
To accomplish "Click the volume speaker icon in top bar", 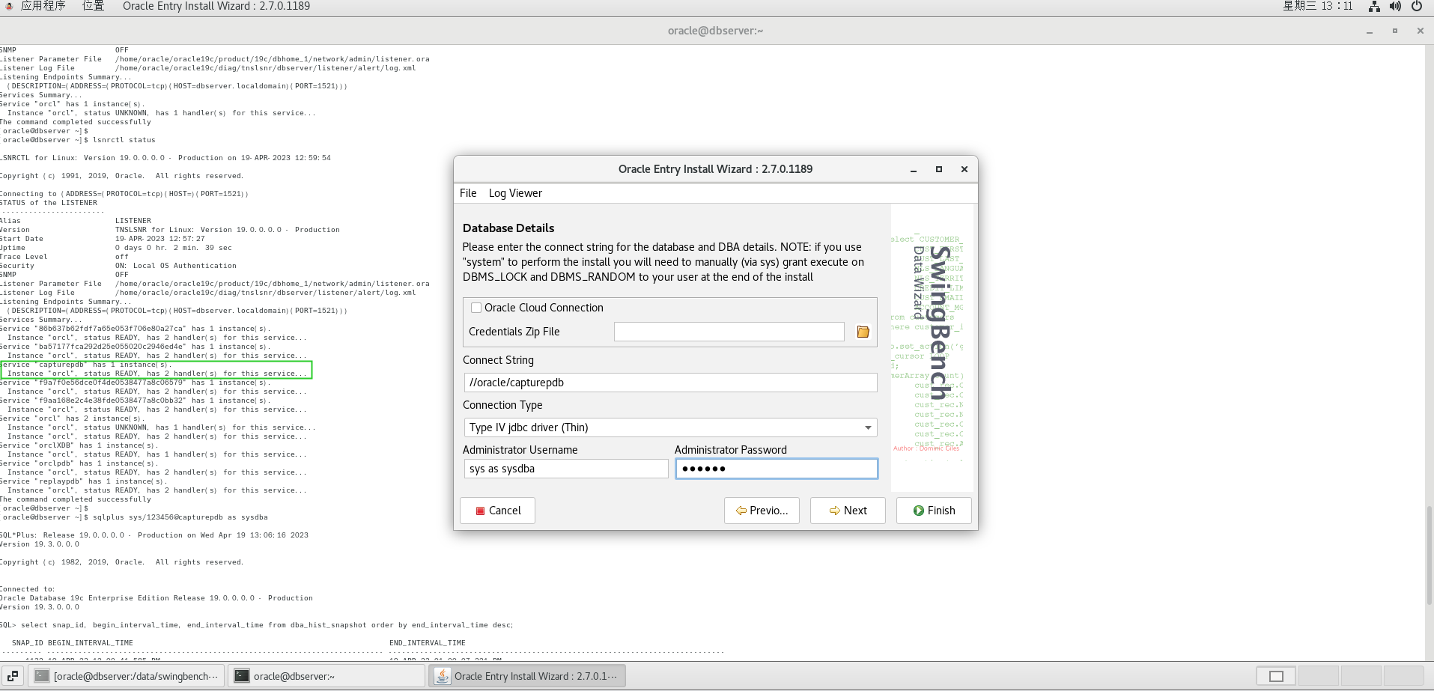I will click(x=1395, y=6).
